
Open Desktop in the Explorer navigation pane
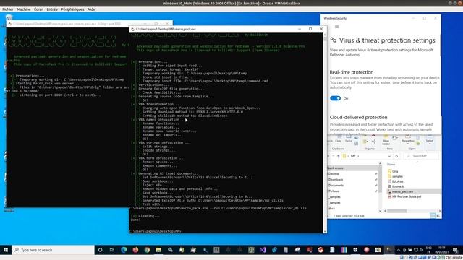pos(334,174)
